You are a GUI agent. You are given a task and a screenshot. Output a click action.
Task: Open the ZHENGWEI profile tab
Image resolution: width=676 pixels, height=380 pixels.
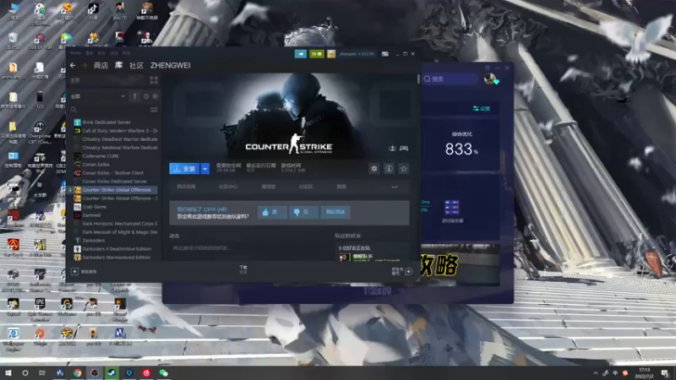pyautogui.click(x=171, y=66)
